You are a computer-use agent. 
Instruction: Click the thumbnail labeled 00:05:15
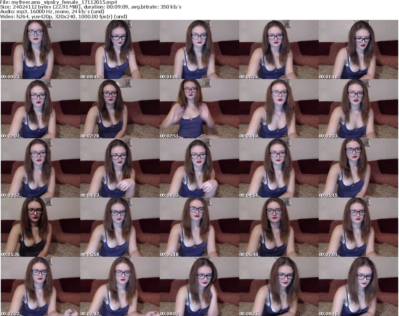click(x=358, y=168)
